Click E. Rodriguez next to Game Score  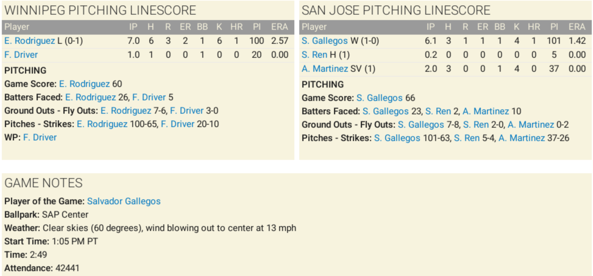84,84
